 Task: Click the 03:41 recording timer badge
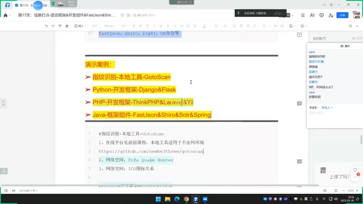[38, 5]
